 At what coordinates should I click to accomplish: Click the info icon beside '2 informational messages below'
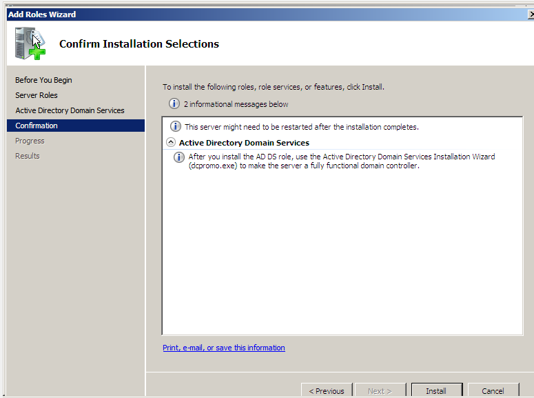point(174,103)
